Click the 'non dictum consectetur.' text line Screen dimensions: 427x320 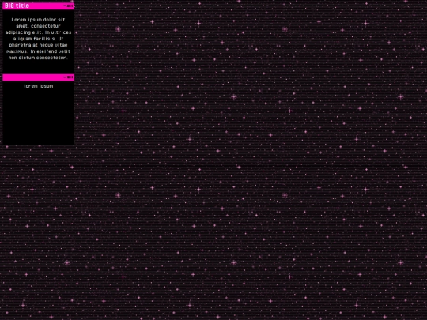coord(38,58)
